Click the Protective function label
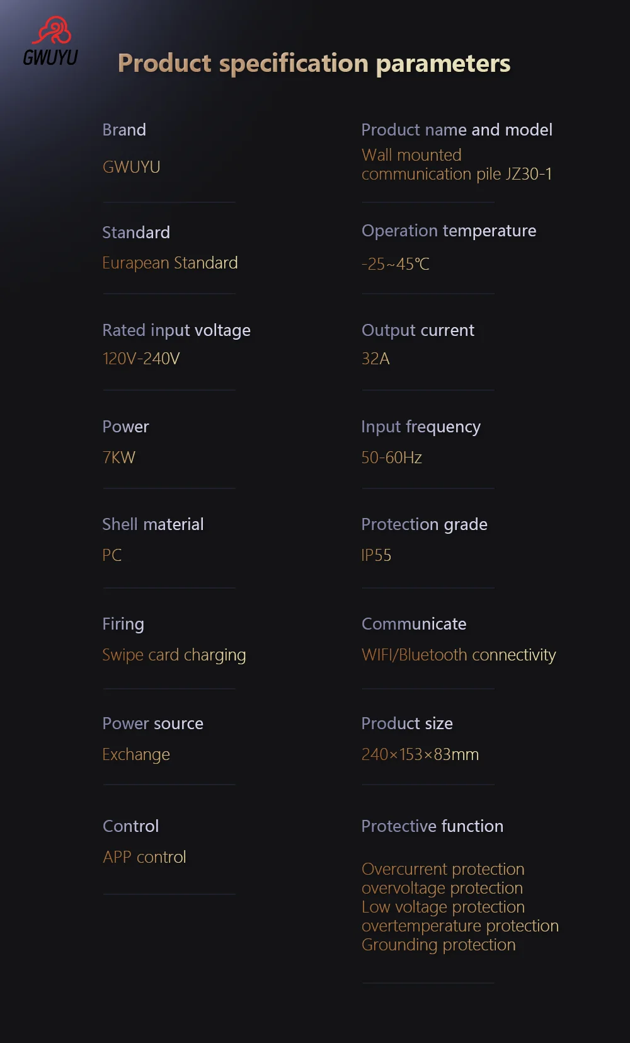Viewport: 630px width, 1043px height. click(x=432, y=826)
